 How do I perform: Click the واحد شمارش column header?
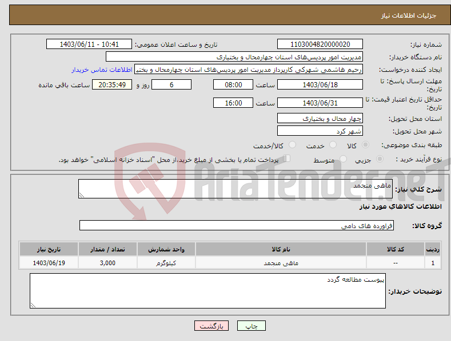coord(166,249)
